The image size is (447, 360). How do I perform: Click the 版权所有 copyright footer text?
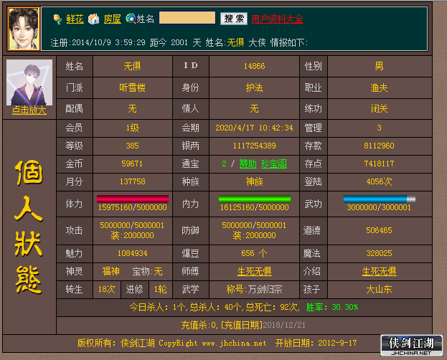tap(217, 344)
